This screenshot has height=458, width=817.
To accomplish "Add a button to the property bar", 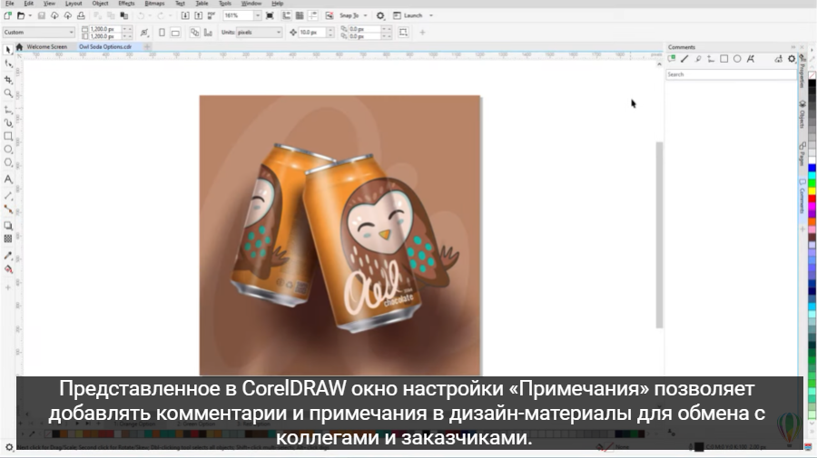I will tap(422, 33).
